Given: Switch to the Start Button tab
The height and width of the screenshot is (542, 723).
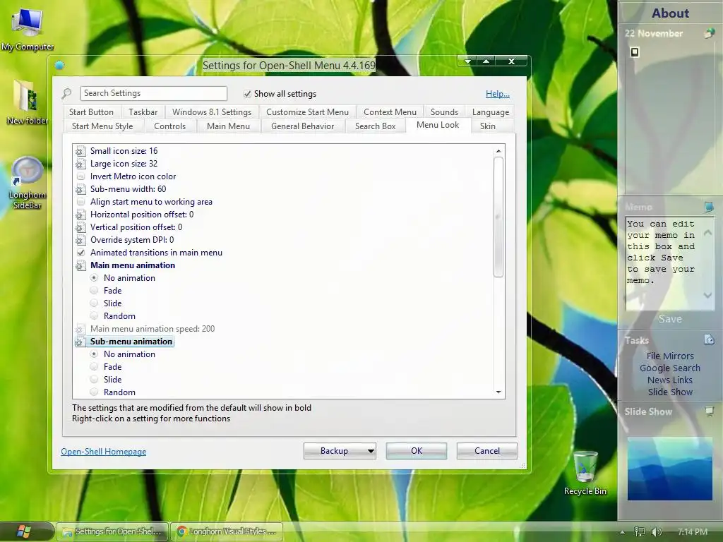Looking at the screenshot, I should pos(91,112).
